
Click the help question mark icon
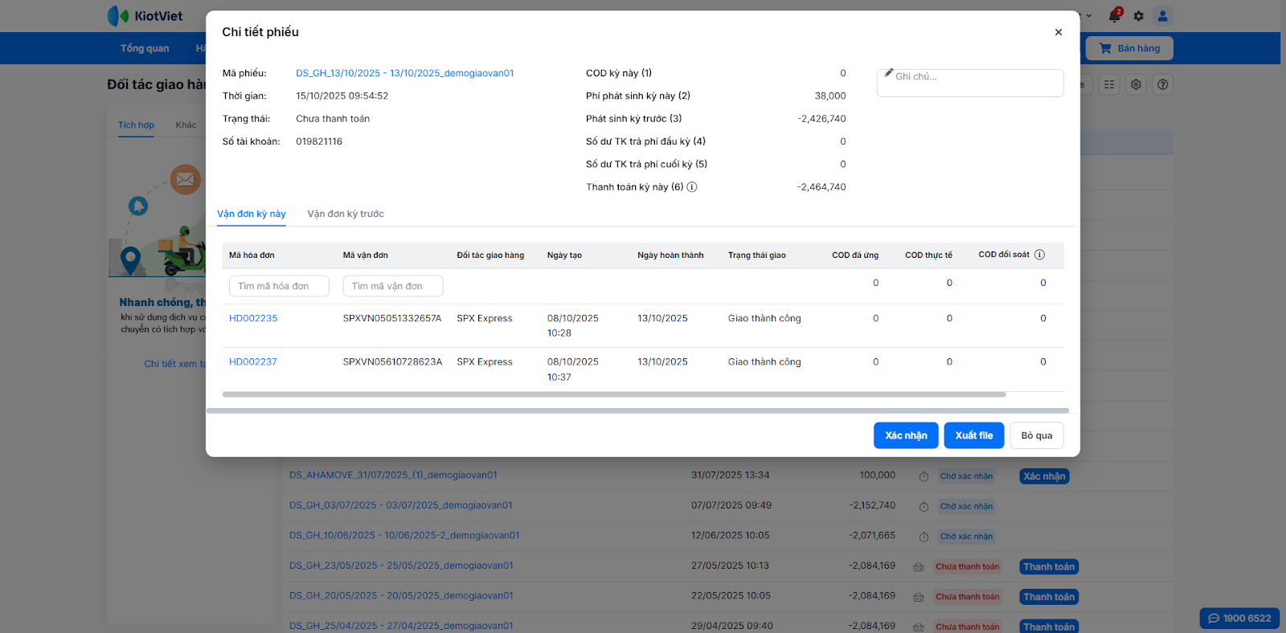[x=1162, y=84]
